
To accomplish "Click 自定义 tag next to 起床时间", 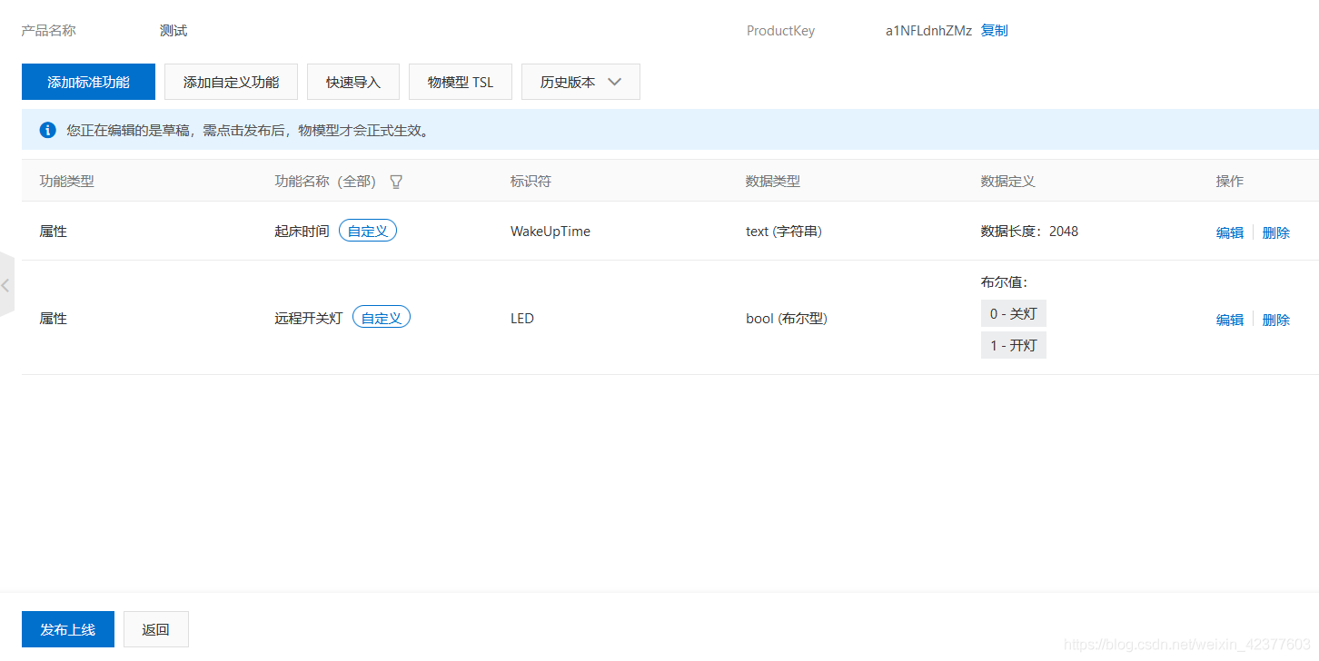I will coord(368,231).
